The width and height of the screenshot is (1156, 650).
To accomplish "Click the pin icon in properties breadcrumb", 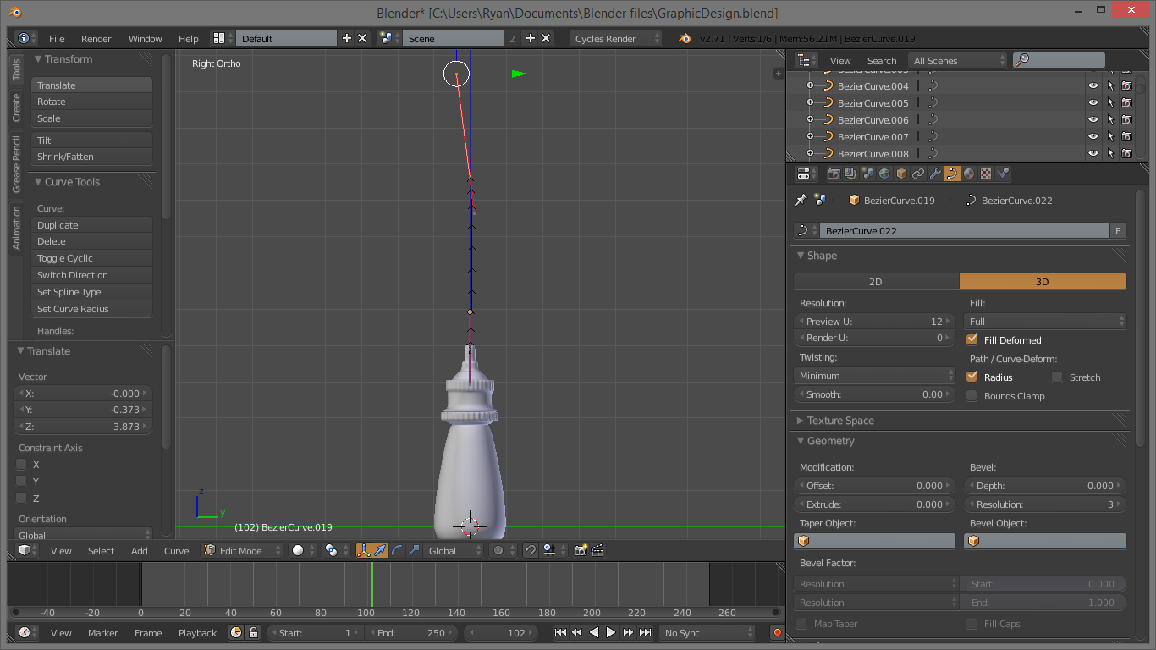I will click(x=801, y=200).
